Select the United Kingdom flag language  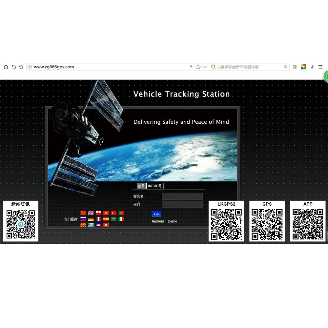click(91, 213)
